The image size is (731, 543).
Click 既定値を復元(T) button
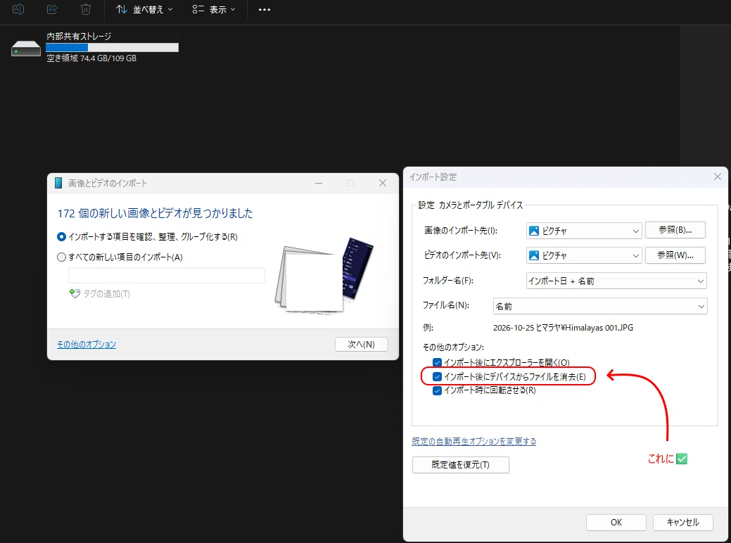point(461,465)
